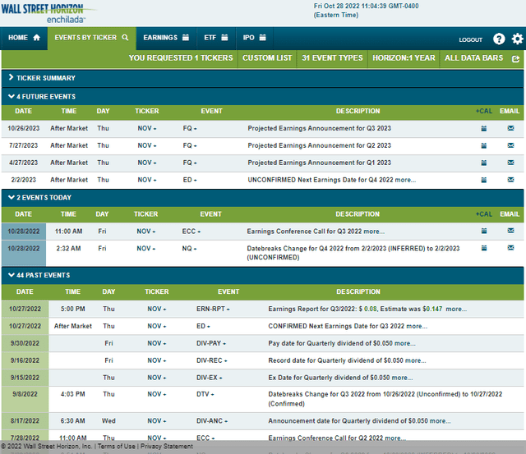Email the 11:00 AM Earnings Conference Call event

tap(510, 231)
